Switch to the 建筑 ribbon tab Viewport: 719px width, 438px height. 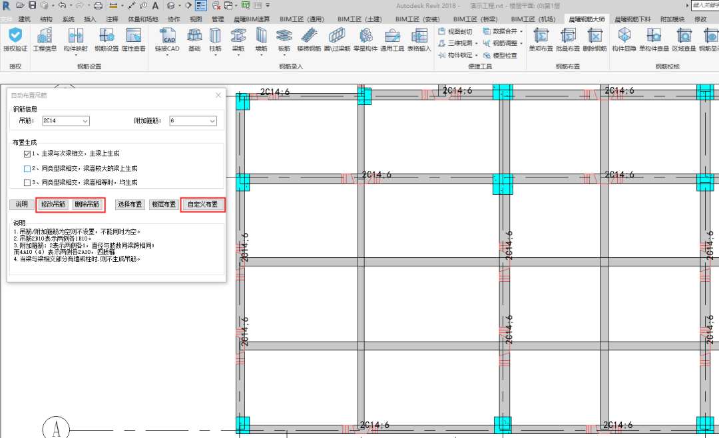click(25, 19)
